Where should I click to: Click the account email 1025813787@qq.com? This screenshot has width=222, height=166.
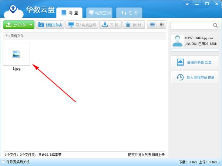point(199,38)
